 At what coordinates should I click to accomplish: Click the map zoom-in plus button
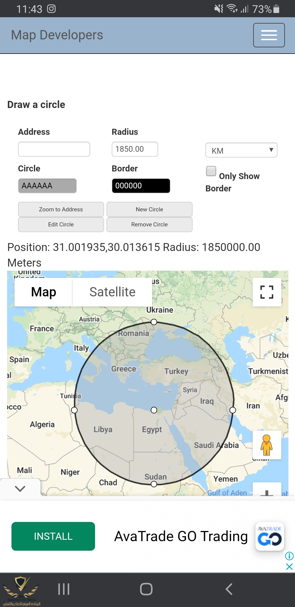[x=267, y=491]
